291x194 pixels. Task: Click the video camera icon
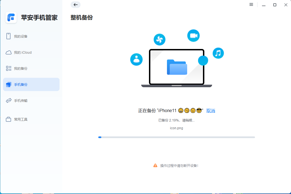(x=193, y=35)
